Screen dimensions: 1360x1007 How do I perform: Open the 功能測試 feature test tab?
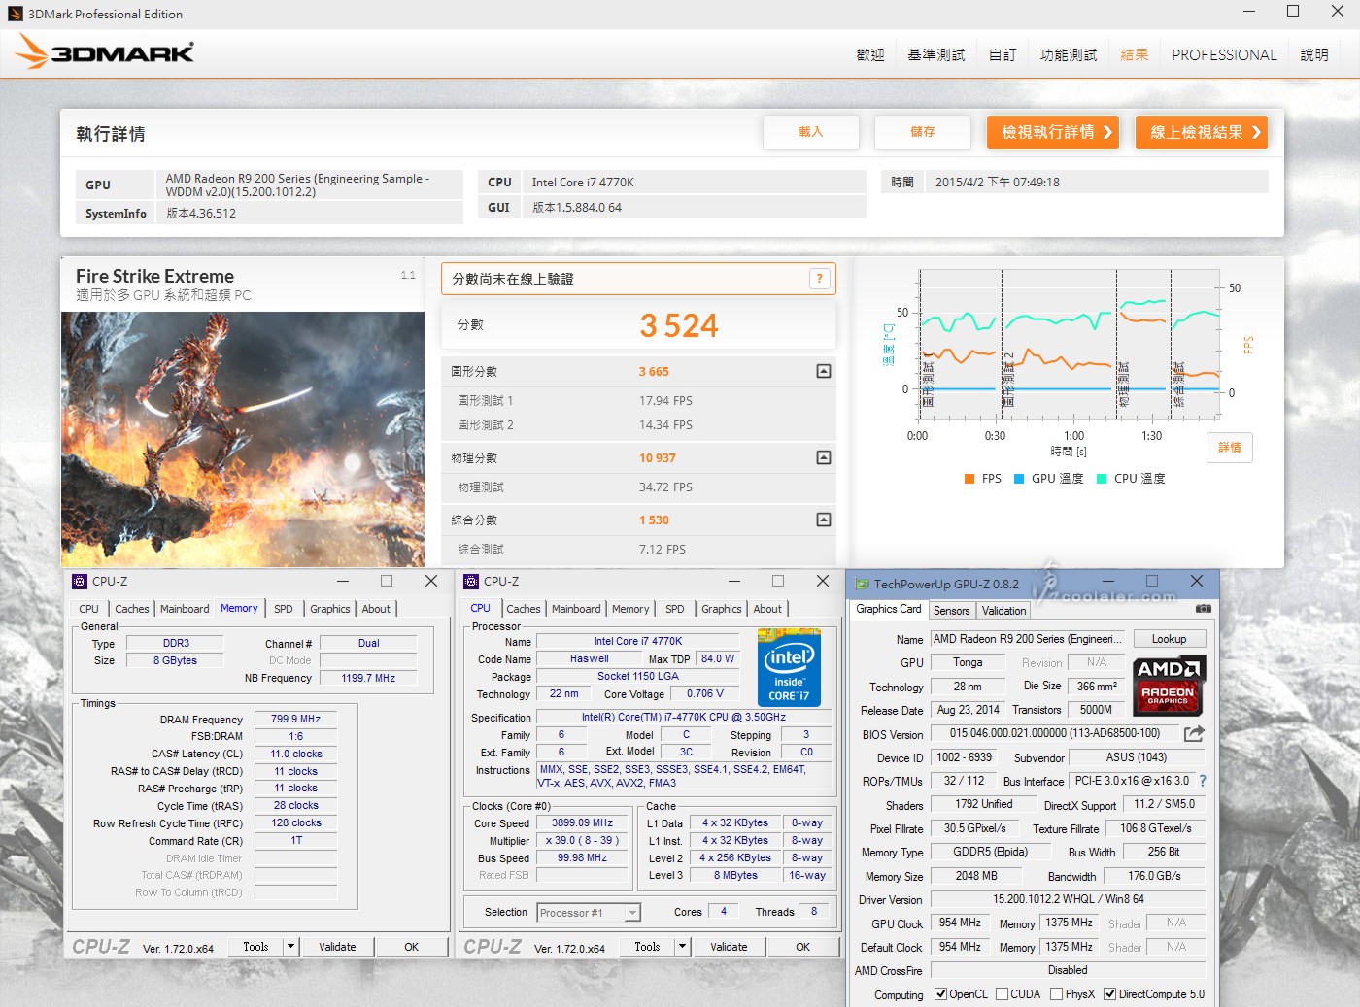(1069, 55)
